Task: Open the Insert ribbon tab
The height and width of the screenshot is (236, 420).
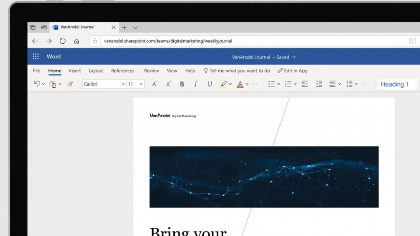Action: (75, 71)
